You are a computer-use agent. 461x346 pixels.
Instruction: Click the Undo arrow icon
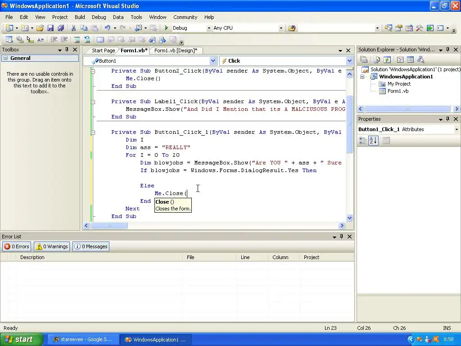[x=107, y=28]
